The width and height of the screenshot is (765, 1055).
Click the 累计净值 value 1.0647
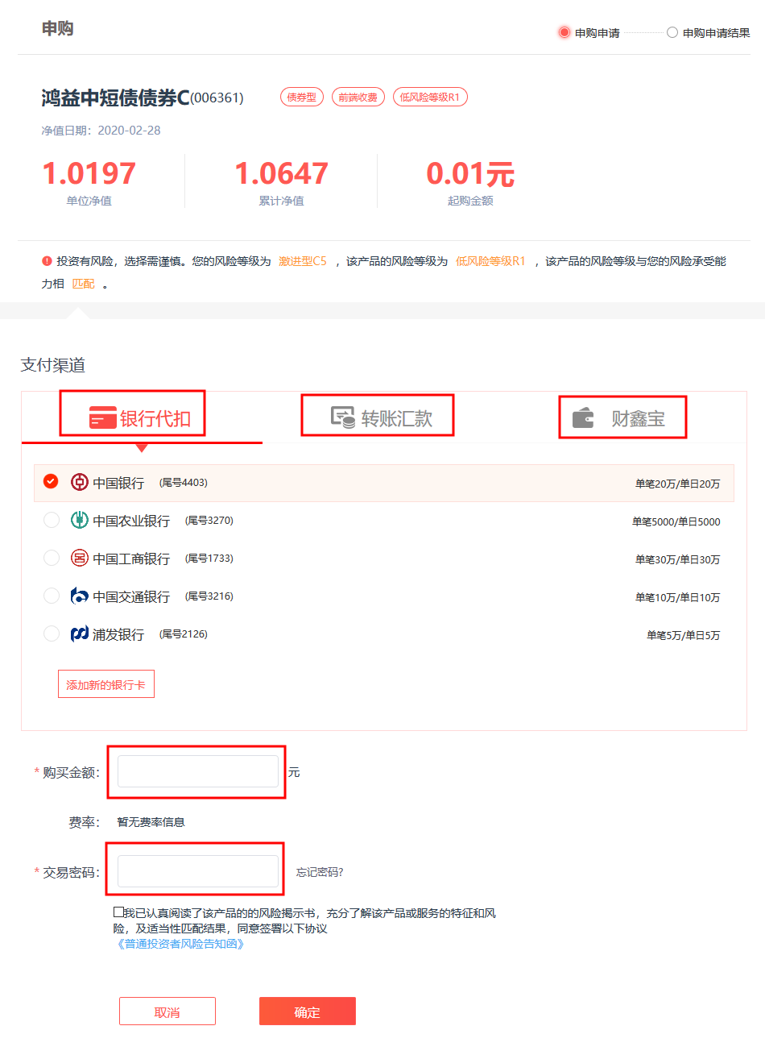282,173
